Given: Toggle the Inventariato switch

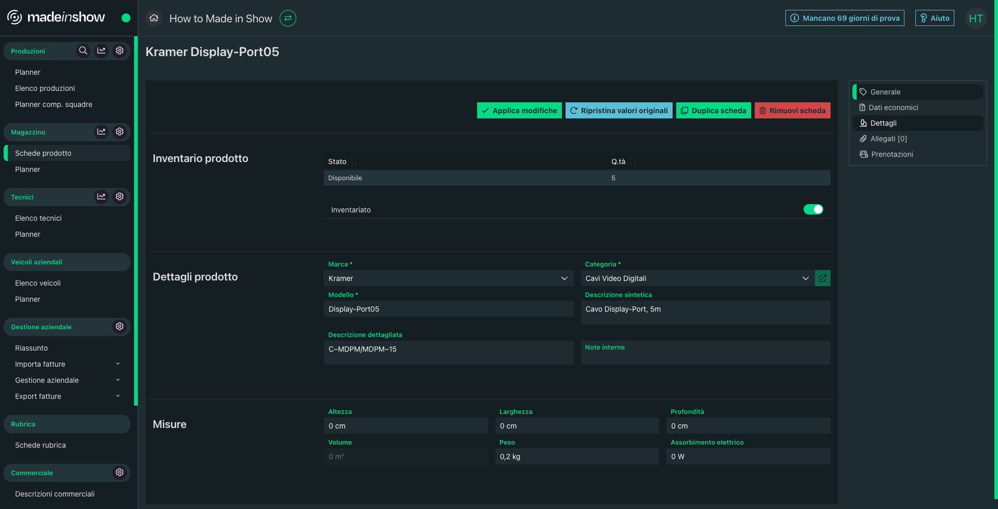Looking at the screenshot, I should point(813,209).
